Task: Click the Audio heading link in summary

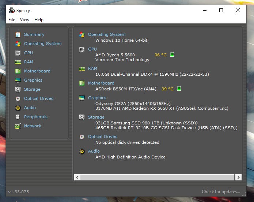Action: click(94, 151)
